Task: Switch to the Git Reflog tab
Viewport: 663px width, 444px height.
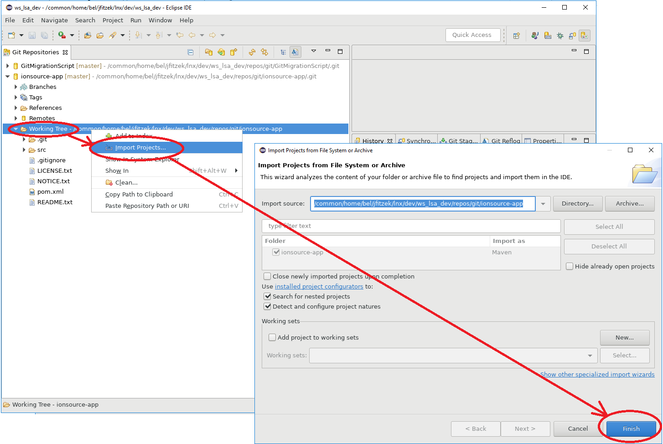Action: 501,141
